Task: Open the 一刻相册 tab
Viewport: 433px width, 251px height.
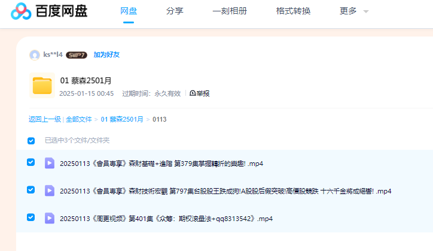Action: (230, 11)
